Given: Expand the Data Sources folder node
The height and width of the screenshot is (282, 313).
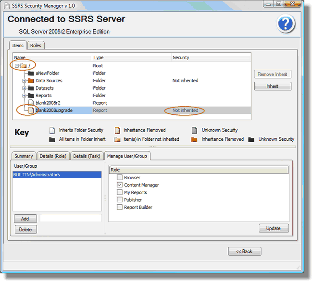Looking at the screenshot, I should click(x=24, y=81).
